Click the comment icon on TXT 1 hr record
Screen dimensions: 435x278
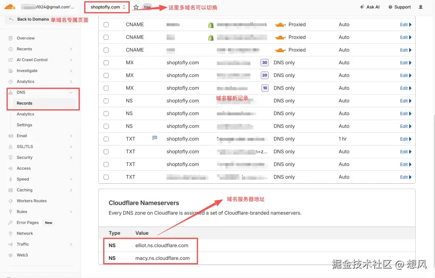(155, 138)
